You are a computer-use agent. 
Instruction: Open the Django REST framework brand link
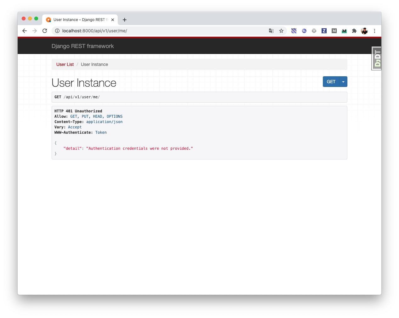point(83,46)
